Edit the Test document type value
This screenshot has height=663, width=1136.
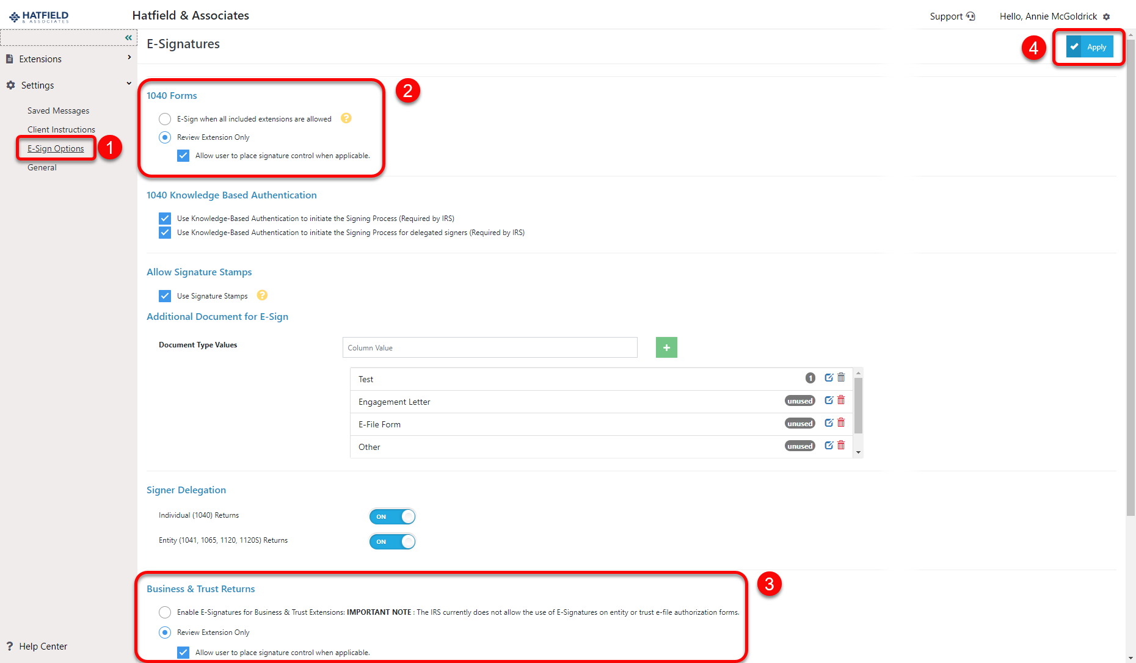tap(828, 377)
